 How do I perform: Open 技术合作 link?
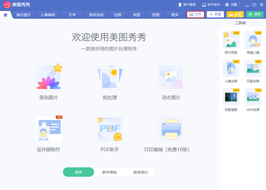[x=211, y=5]
